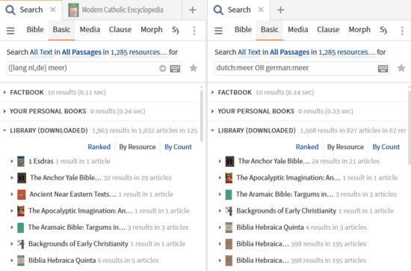411x271 pixels.
Task: Select the Media tab in right panel
Action: click(x=297, y=30)
